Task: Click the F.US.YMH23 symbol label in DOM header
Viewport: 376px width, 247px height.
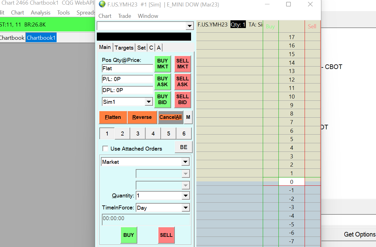Action: tap(213, 25)
